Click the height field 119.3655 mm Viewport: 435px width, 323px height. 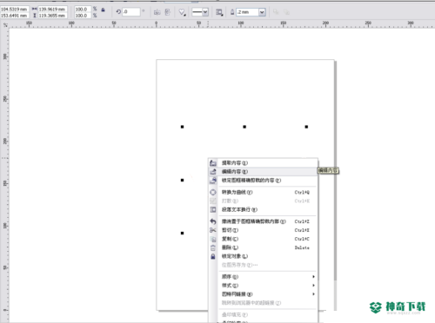[52, 16]
